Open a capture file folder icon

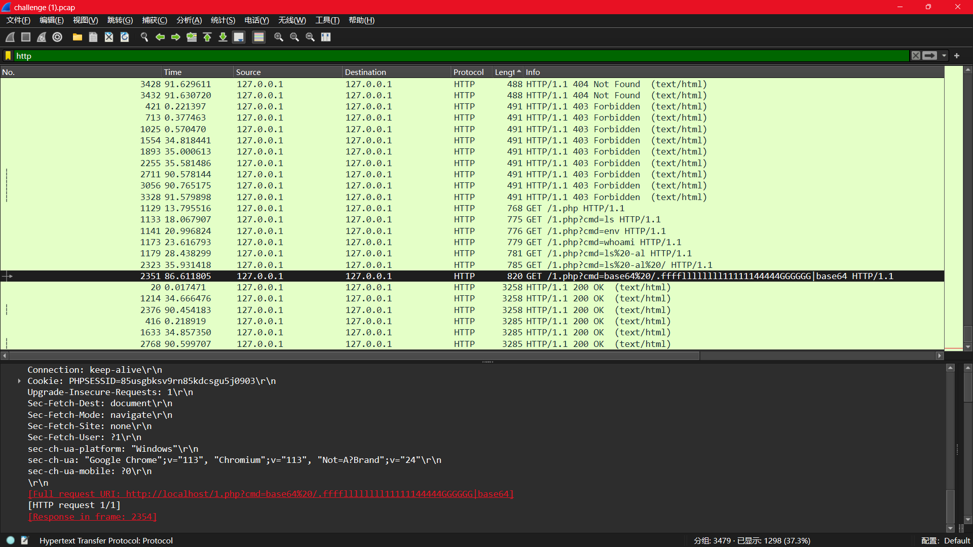[77, 37]
